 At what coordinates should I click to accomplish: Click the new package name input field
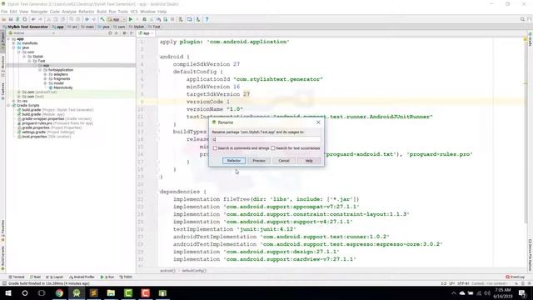point(266,139)
